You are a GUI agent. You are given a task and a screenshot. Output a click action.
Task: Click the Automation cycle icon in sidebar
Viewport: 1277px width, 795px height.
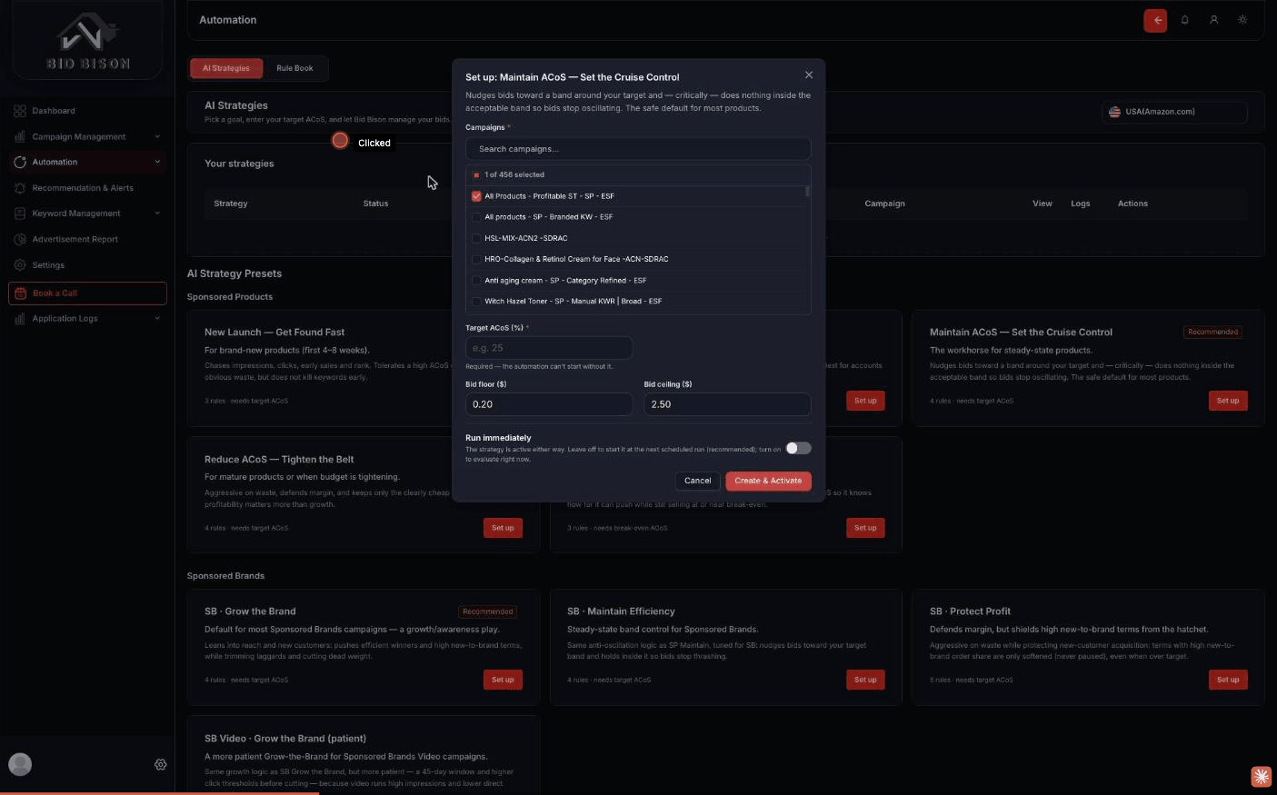click(20, 162)
